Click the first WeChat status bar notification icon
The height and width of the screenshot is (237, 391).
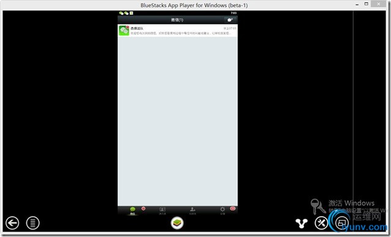(121, 13)
